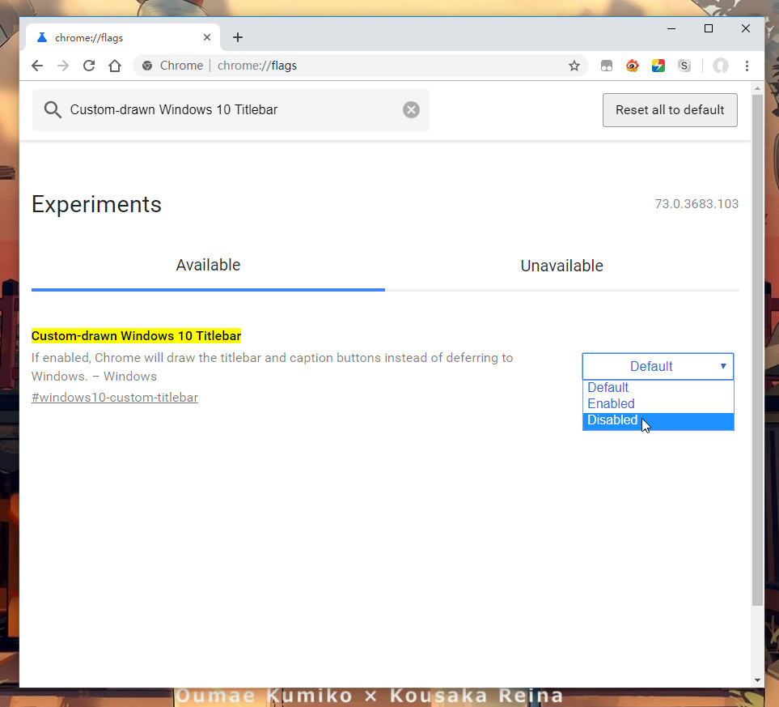The height and width of the screenshot is (707, 779).
Task: View site info via Chrome icon in address bar
Action: tap(147, 66)
